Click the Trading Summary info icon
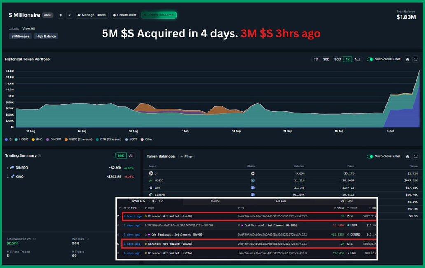Screen dimensions: 425x268 pyautogui.click(x=40, y=156)
